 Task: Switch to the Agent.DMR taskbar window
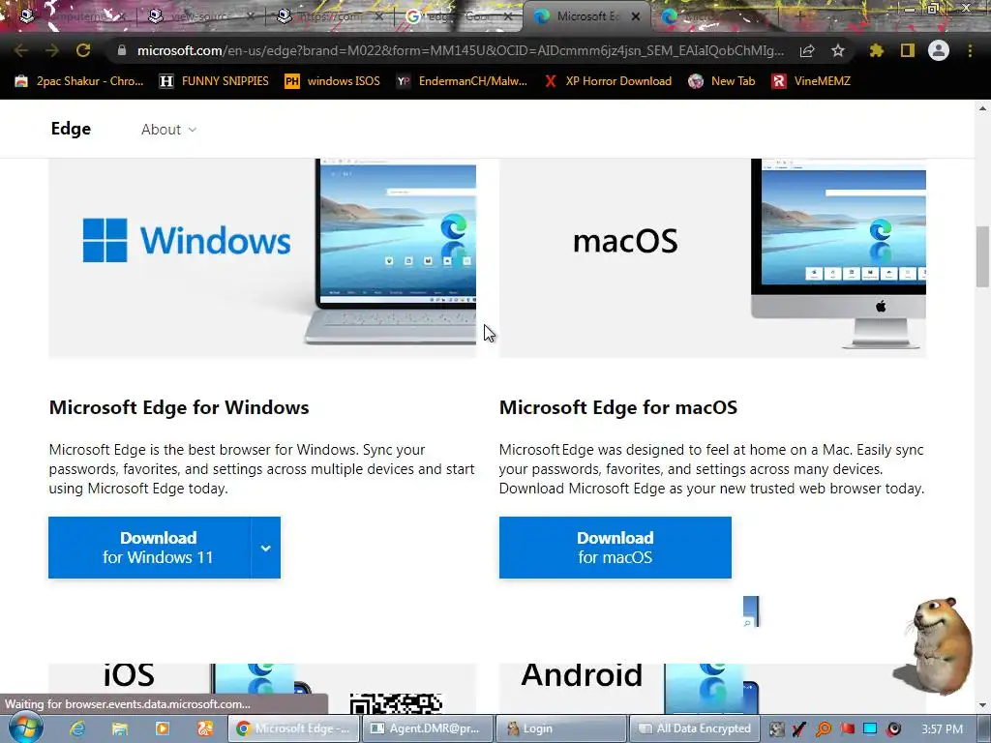427,728
